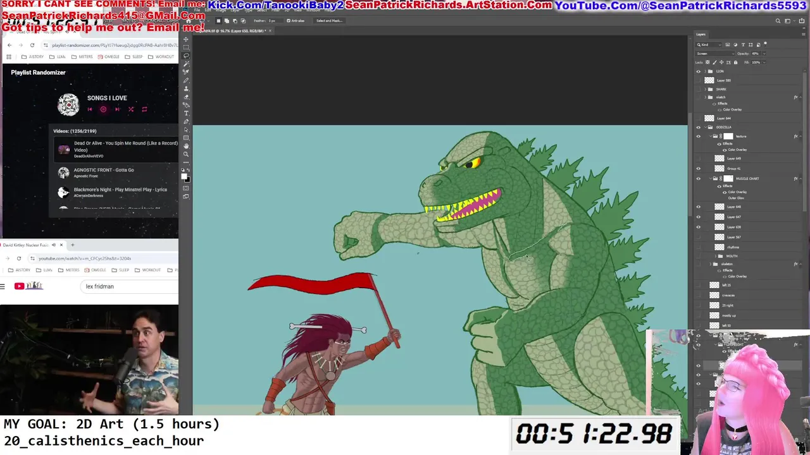
Task: Click Select and Mask button
Action: tap(329, 21)
